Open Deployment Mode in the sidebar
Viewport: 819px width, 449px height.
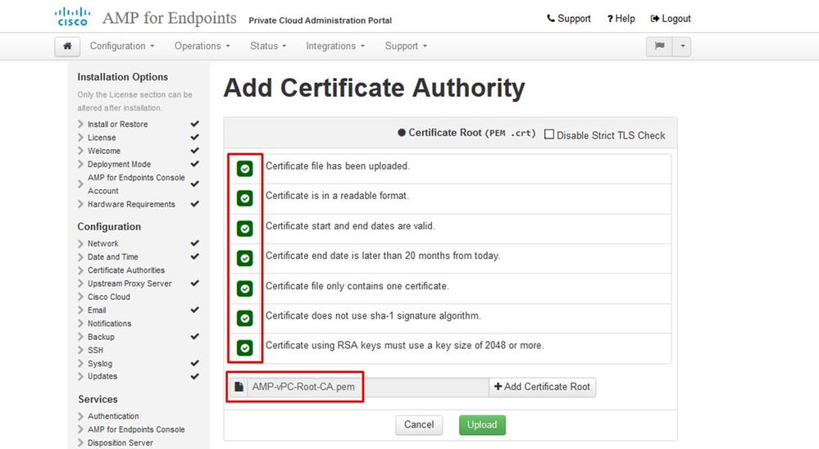(119, 164)
